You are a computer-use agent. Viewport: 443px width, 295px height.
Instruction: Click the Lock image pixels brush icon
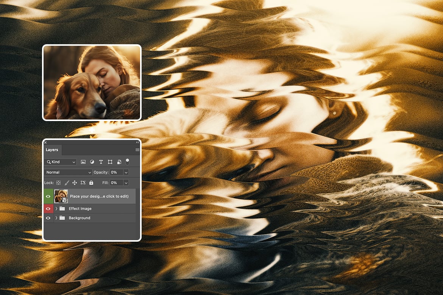tap(67, 183)
